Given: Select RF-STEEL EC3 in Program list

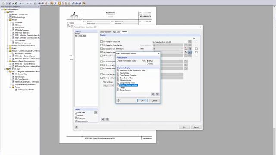Looking at the screenshot, I should click(x=81, y=36).
